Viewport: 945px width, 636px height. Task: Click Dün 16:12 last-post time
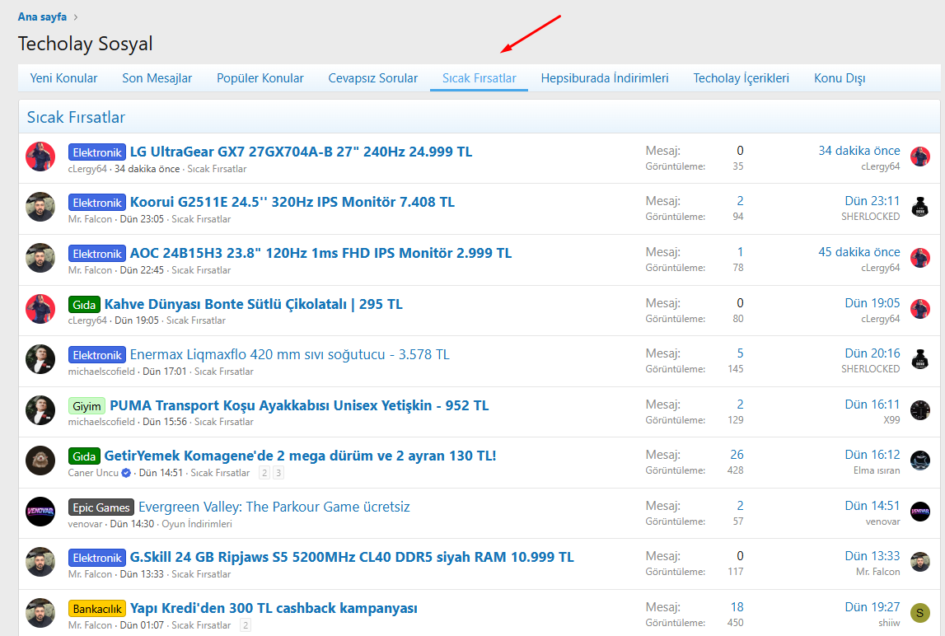pos(872,455)
